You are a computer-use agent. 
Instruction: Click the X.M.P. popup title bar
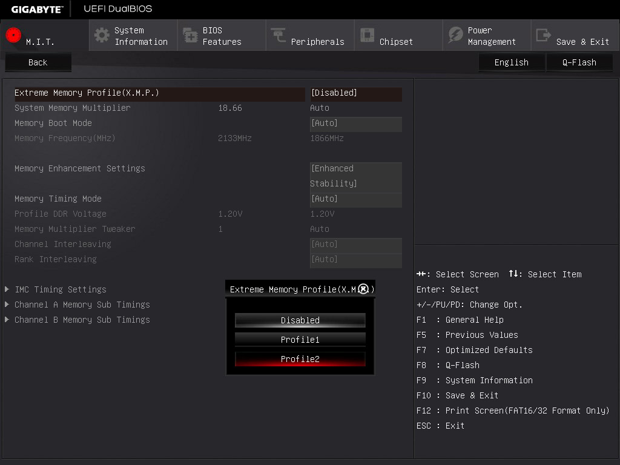300,289
